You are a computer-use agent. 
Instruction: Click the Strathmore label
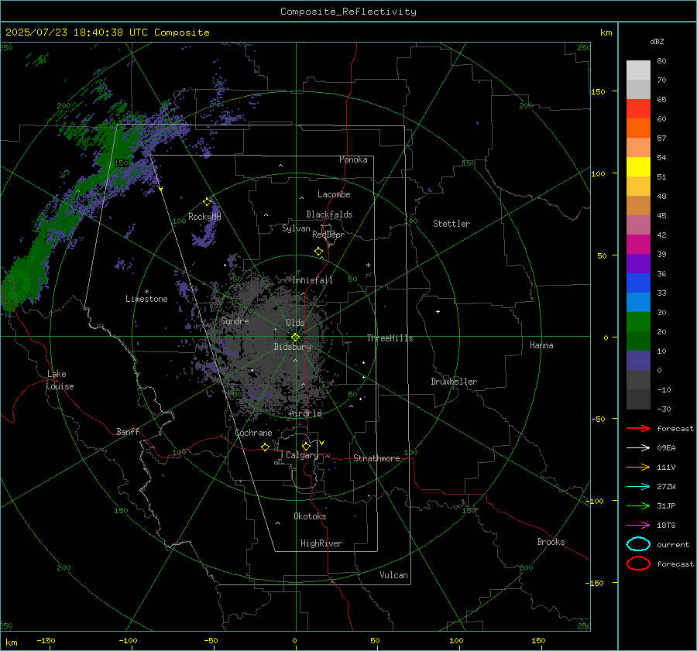point(376,458)
